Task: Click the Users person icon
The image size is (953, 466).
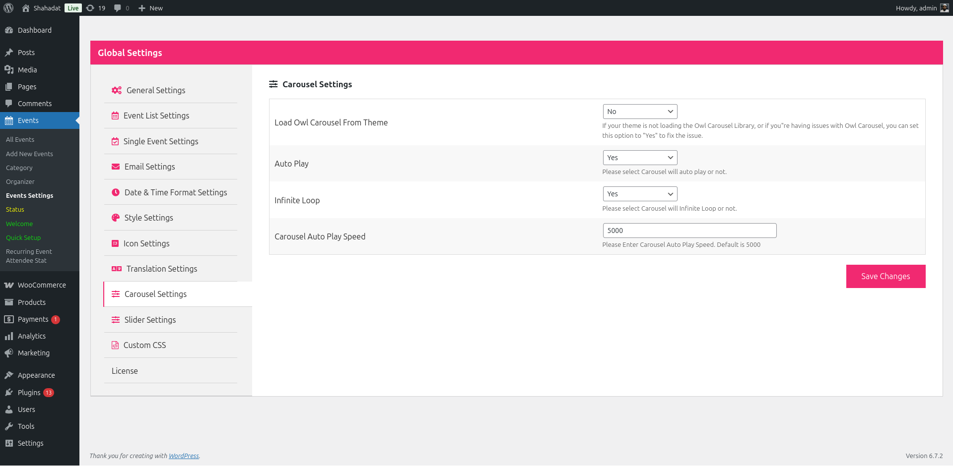Action: [x=9, y=409]
